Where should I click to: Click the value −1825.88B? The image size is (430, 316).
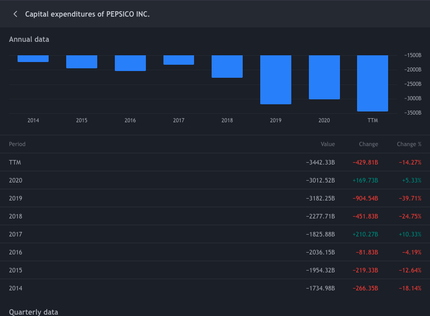pos(320,234)
